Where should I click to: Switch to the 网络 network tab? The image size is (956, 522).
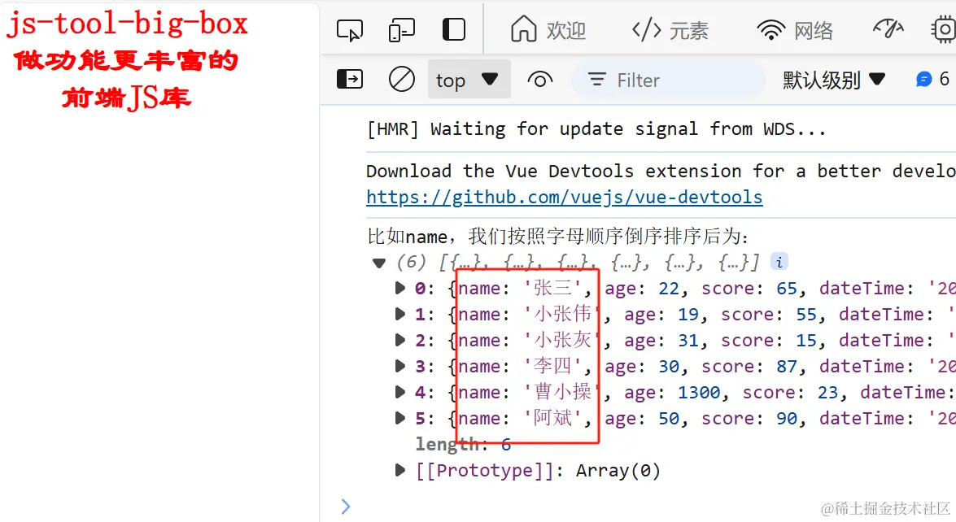coord(794,30)
